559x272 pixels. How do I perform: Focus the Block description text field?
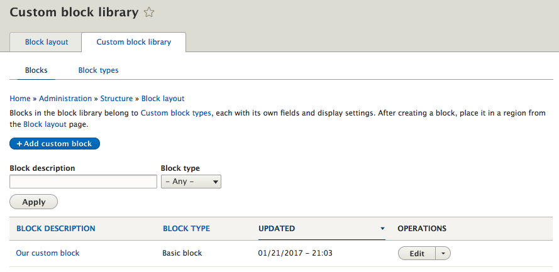pos(84,182)
